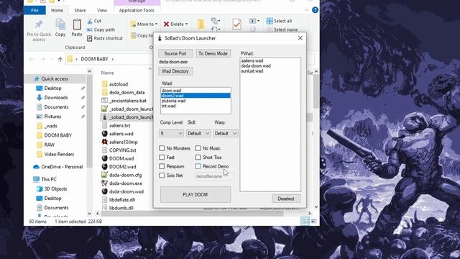
Task: Expand the Delete dropdown arrow
Action: point(187,24)
